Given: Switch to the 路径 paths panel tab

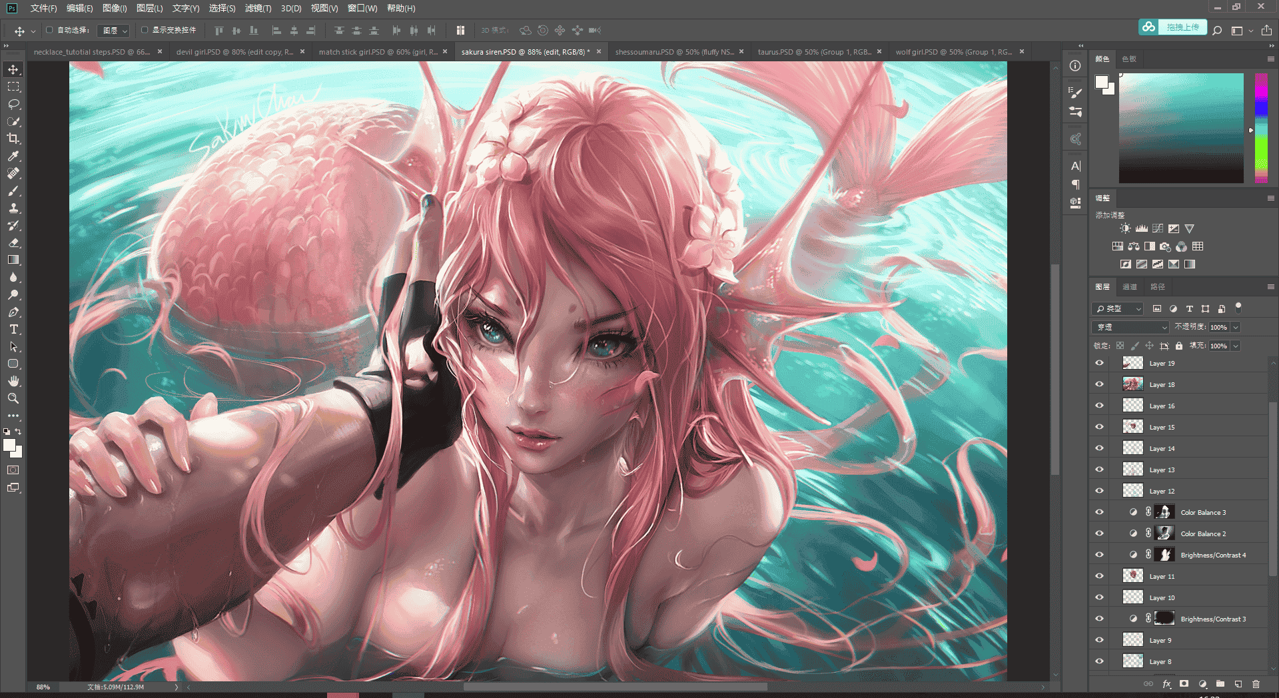Looking at the screenshot, I should point(1158,286).
